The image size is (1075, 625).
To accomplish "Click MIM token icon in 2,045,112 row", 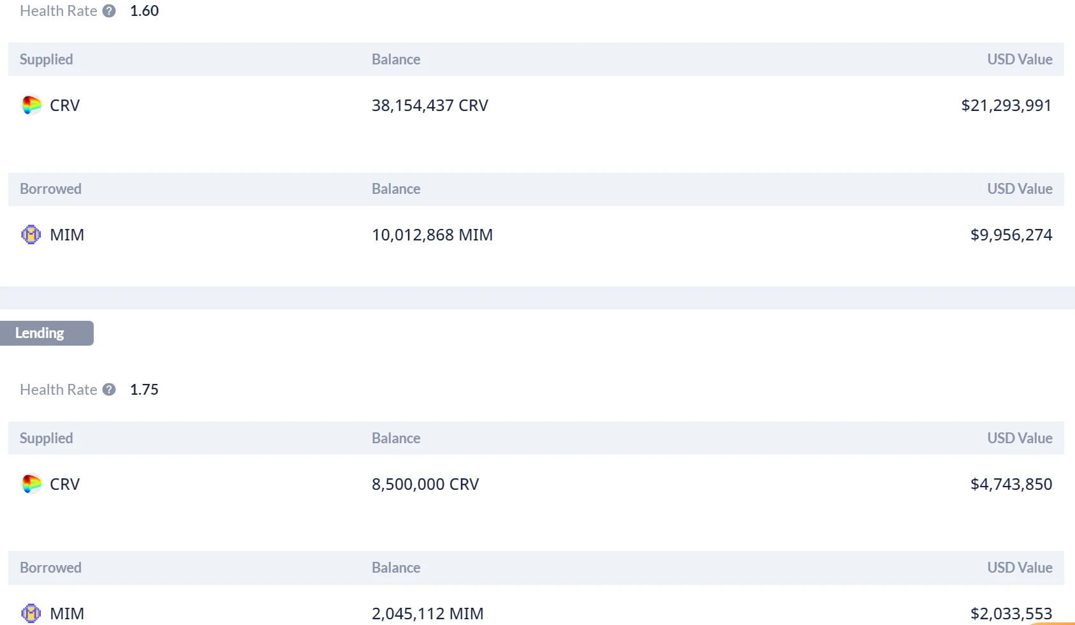I will click(x=31, y=614).
